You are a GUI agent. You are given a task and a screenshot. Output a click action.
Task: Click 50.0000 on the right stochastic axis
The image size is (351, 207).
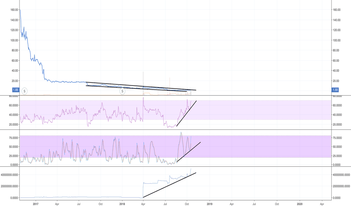[x=337, y=147]
